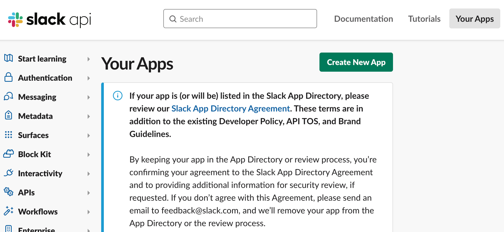
Task: Click the Surfaces grid dots icon
Action: coord(8,135)
